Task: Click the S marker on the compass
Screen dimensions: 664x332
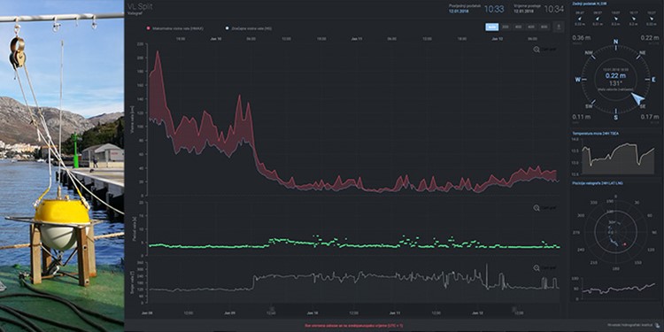Action: coord(615,117)
